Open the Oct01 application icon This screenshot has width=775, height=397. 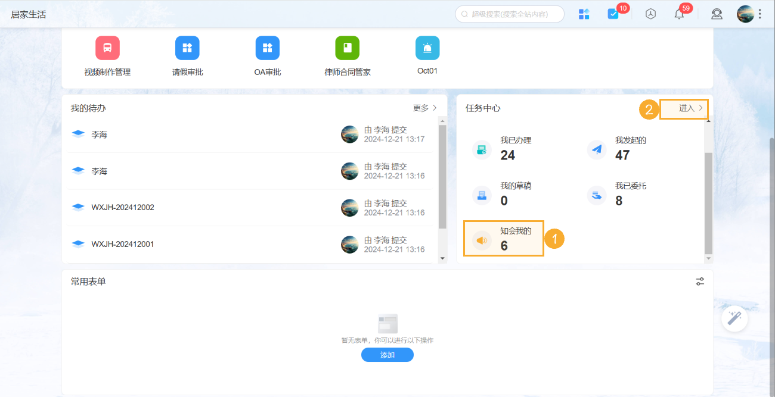pos(427,48)
